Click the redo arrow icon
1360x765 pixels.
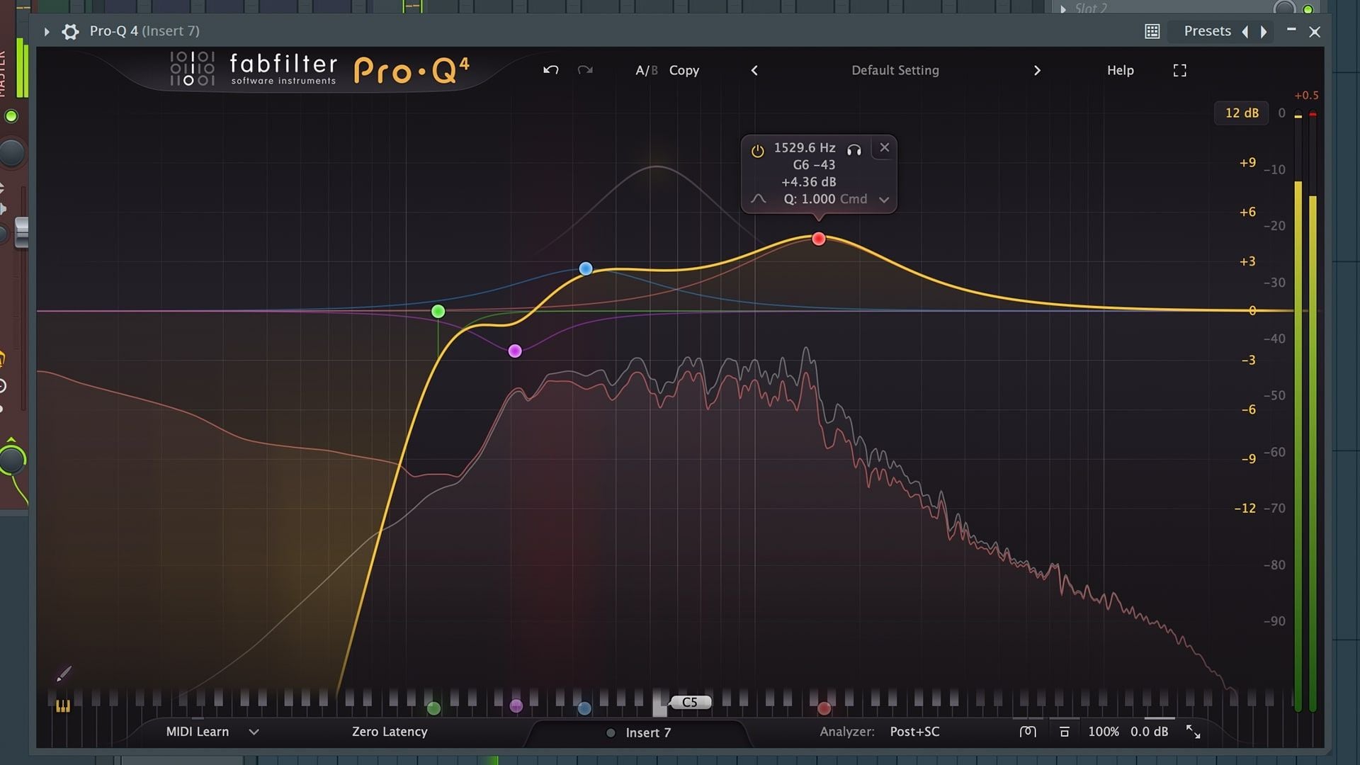point(585,70)
